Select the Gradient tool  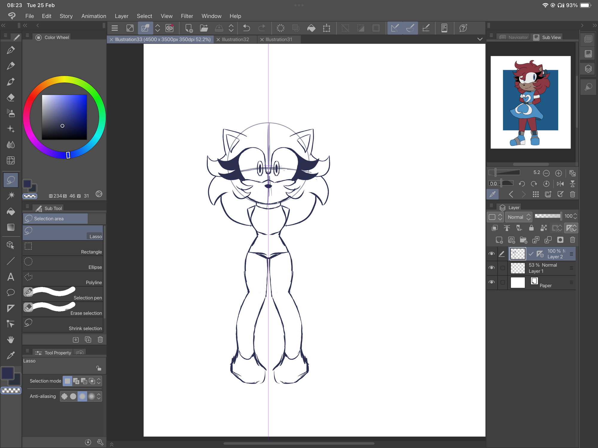click(x=11, y=227)
